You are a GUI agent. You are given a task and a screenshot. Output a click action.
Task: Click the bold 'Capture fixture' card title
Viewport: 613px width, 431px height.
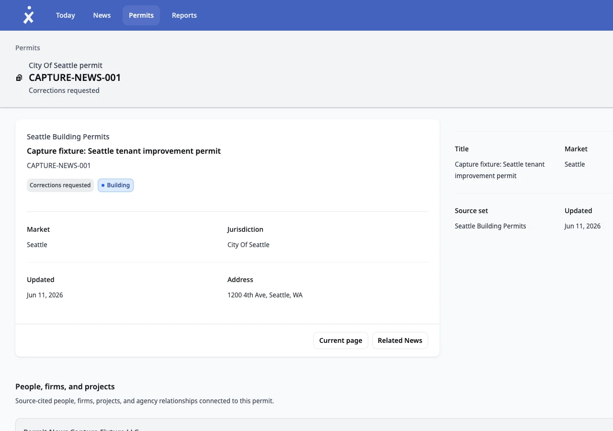pyautogui.click(x=124, y=151)
